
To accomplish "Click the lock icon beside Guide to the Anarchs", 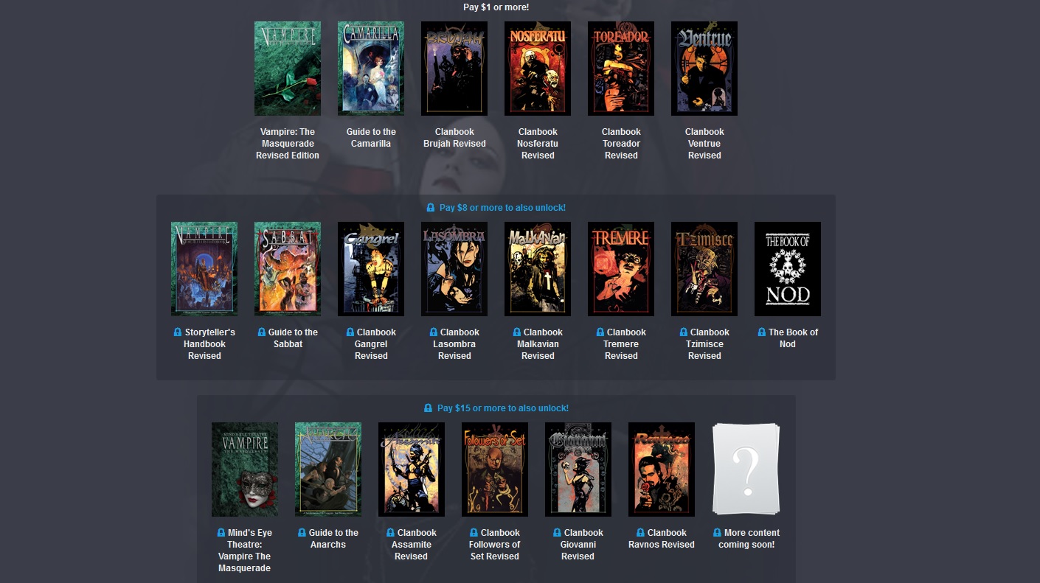I will 302,533.
